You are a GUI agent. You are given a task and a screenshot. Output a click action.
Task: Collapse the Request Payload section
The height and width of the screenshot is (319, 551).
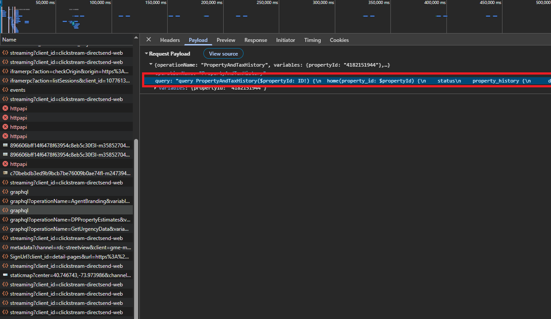tap(146, 54)
